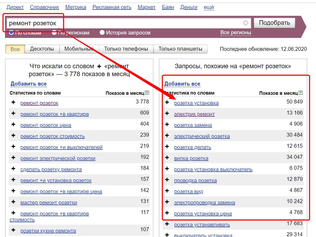Add 'ремонт розеток' via its plus icon
Viewport: 316px width, 237px height.
(x=13, y=102)
